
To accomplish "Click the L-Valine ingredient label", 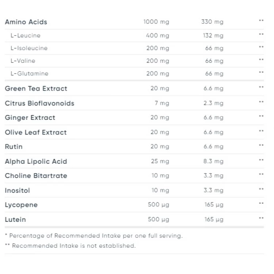I will coord(23,61).
